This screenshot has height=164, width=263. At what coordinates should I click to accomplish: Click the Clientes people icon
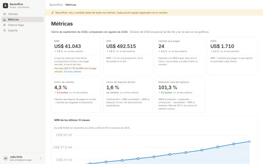(5, 14)
